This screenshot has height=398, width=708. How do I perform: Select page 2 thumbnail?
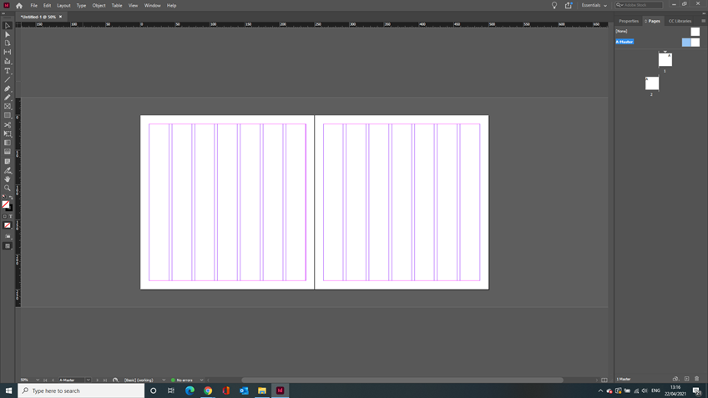pyautogui.click(x=652, y=83)
